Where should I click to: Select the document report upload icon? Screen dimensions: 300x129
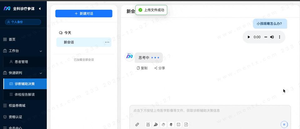pos(186,125)
